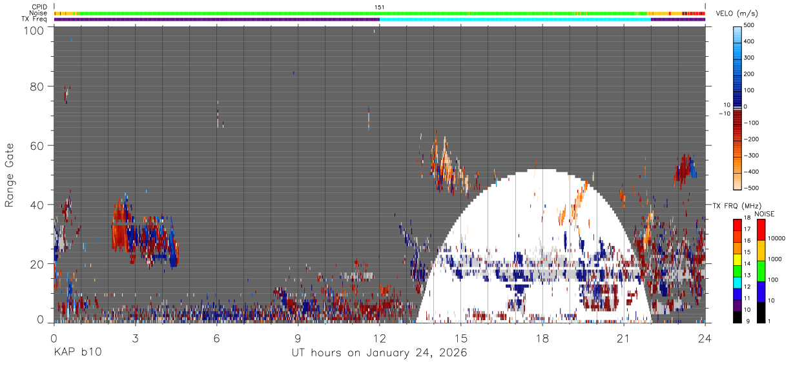Click x-axis tick label "15"

tap(461, 338)
